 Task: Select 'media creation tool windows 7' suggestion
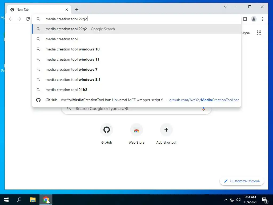[137, 69]
